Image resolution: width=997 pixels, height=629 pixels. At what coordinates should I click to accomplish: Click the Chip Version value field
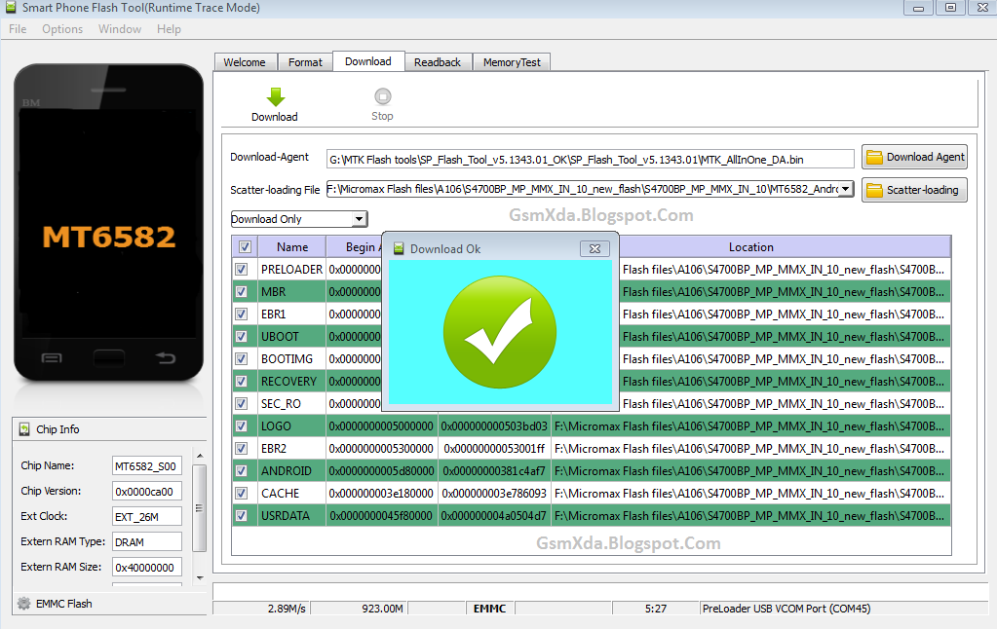tap(147, 492)
